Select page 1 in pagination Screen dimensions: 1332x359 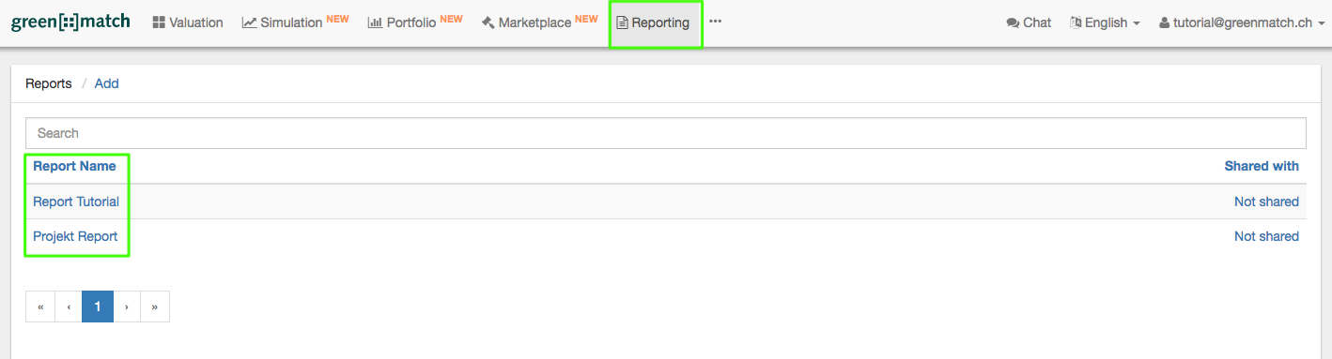click(98, 307)
